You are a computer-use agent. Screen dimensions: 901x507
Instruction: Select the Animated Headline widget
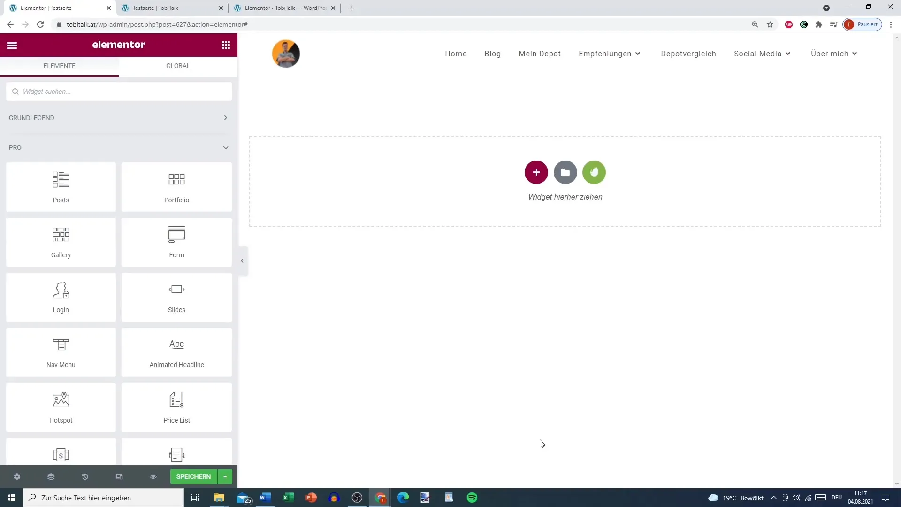(x=176, y=352)
